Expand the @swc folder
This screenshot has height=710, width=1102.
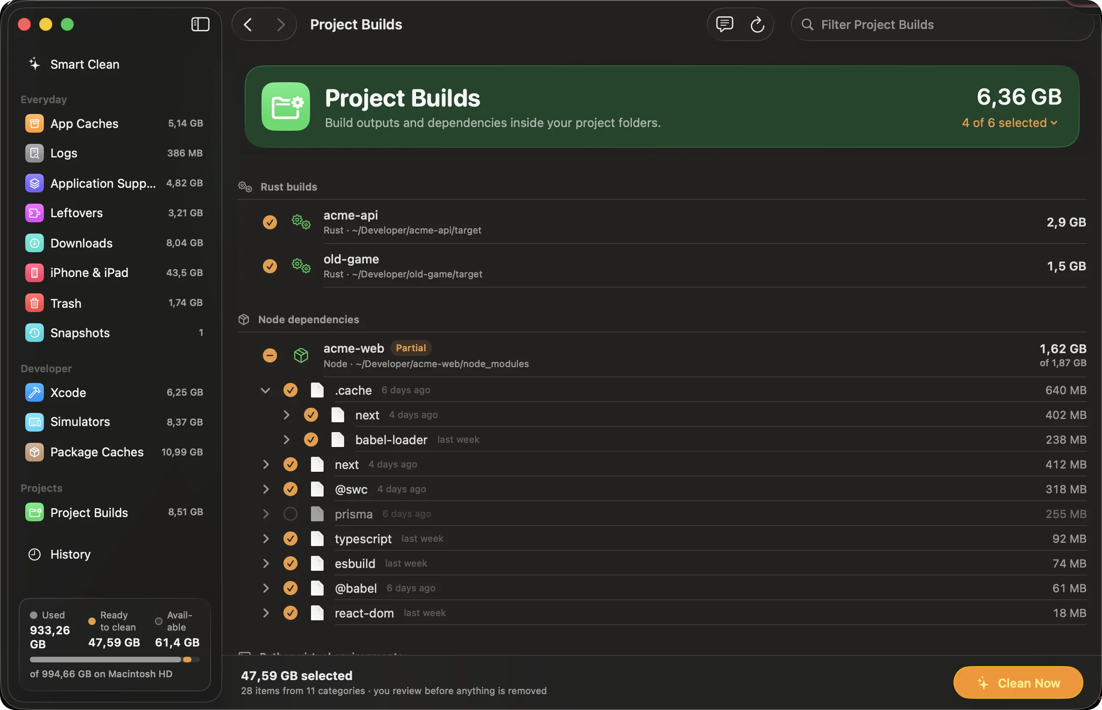(266, 489)
